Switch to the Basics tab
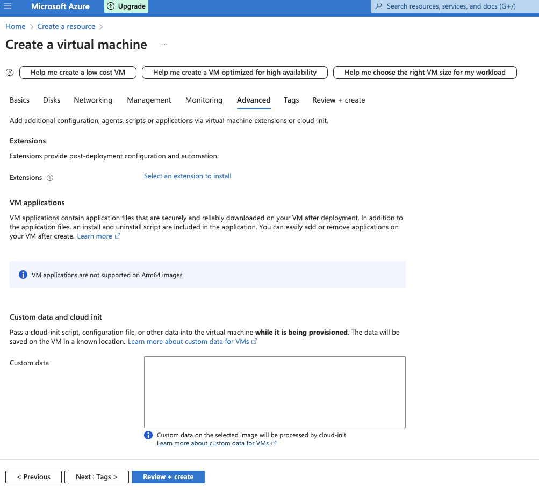The image size is (539, 491). [19, 100]
